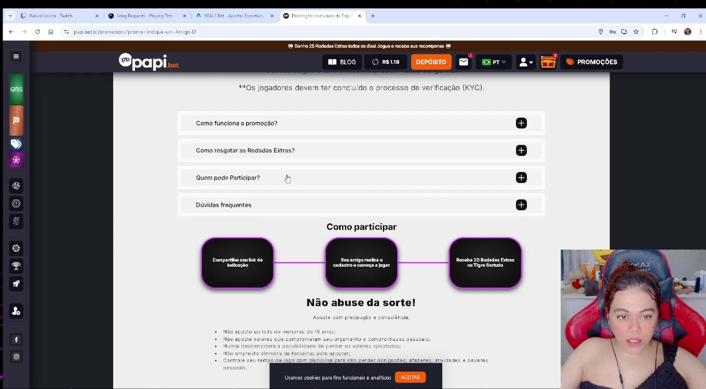The width and height of the screenshot is (706, 389).
Task: Open the trophy sidebar icon
Action: [x=16, y=266]
